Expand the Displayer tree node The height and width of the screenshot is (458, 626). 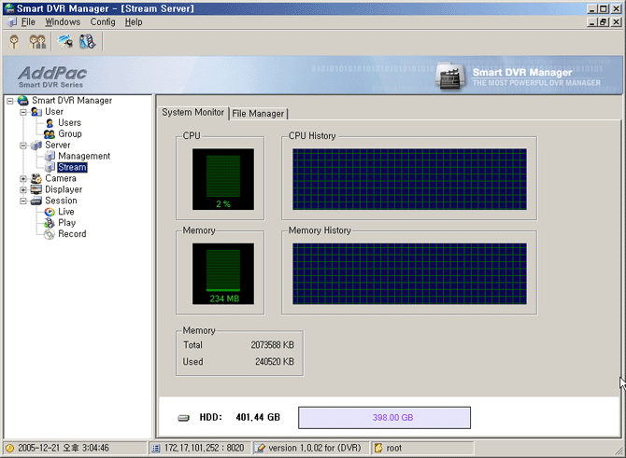pos(23,189)
